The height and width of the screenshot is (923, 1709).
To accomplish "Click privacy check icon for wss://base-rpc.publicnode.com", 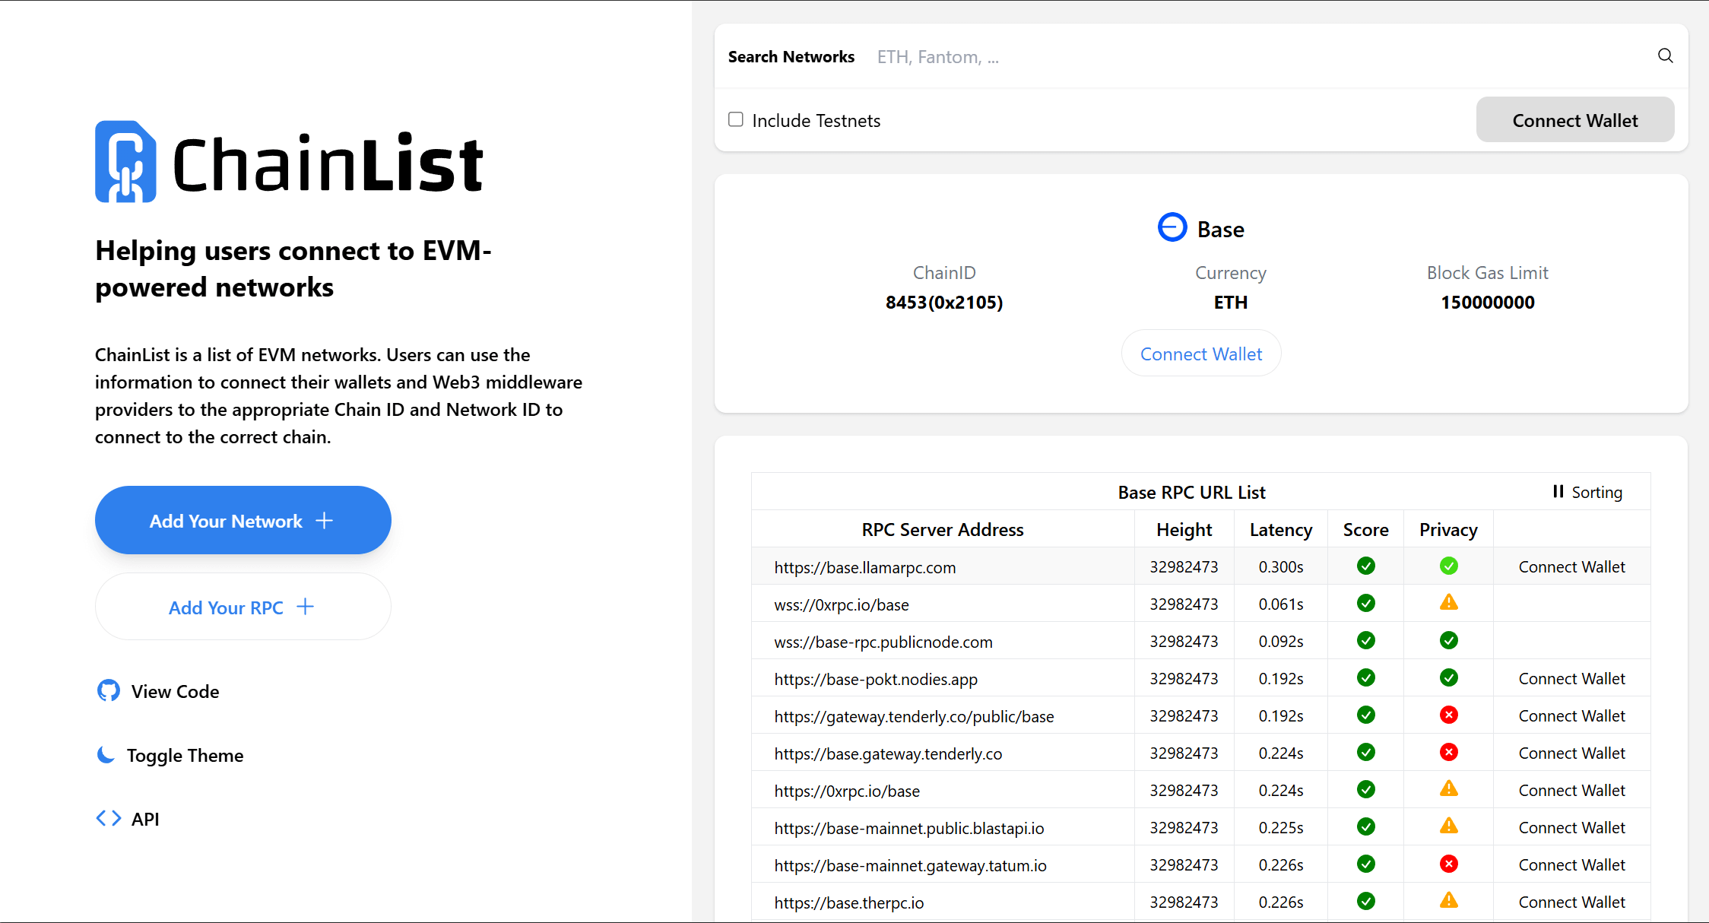I will (x=1448, y=640).
